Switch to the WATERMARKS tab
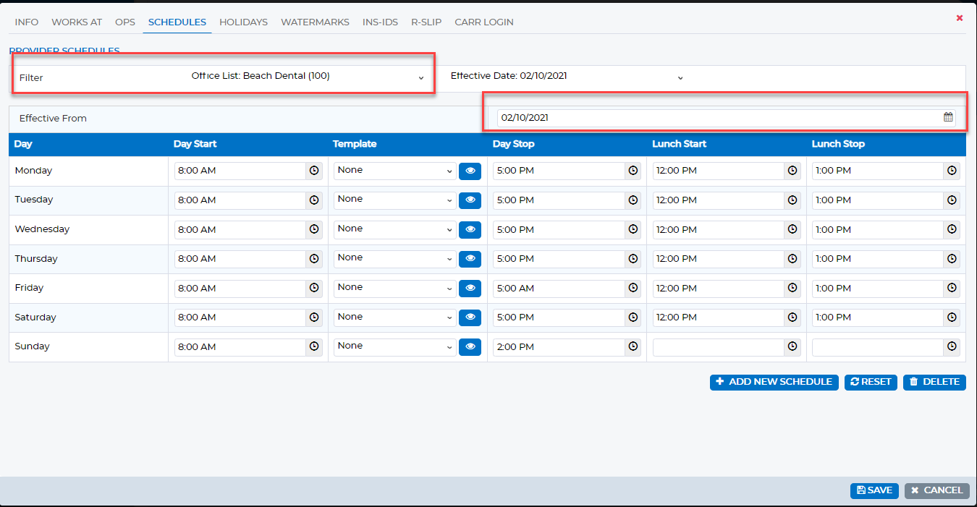 click(315, 22)
